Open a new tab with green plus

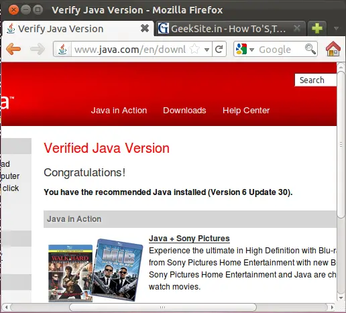[x=317, y=28]
